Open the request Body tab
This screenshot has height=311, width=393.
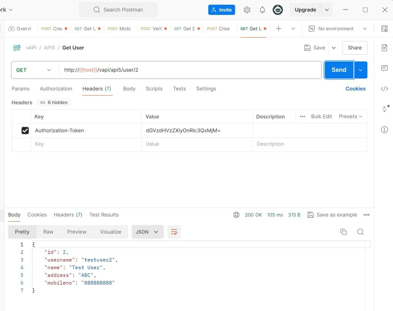click(129, 89)
